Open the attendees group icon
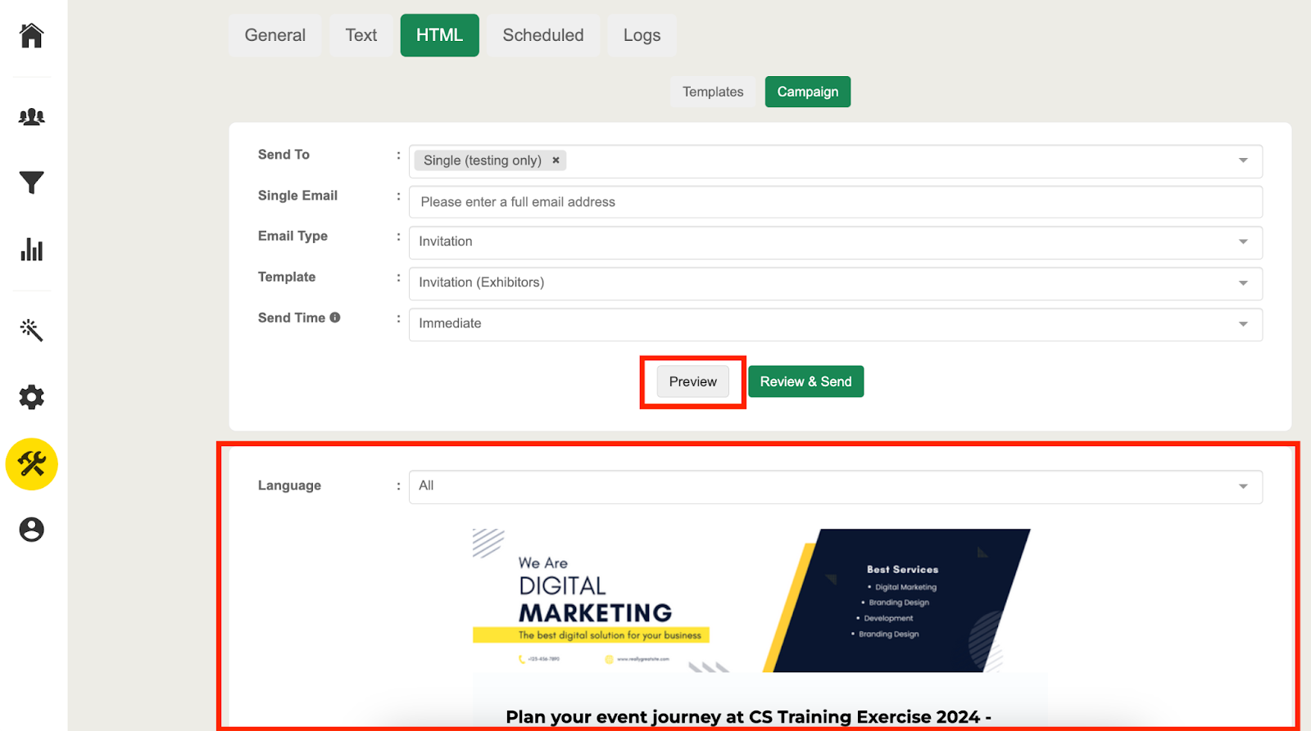The image size is (1311, 731). pyautogui.click(x=31, y=117)
